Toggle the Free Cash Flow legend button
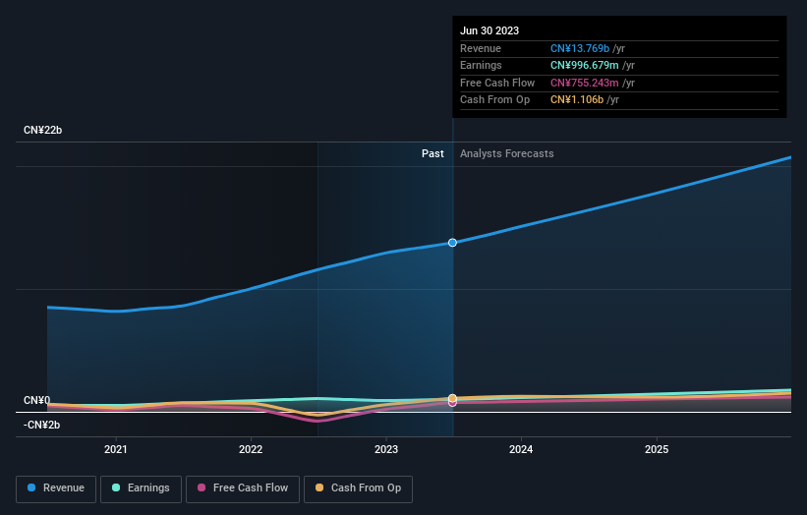Image resolution: width=807 pixels, height=515 pixels. tap(243, 488)
